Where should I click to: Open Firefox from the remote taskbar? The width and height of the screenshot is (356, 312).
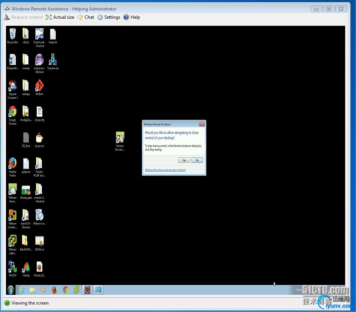[x=55, y=290]
